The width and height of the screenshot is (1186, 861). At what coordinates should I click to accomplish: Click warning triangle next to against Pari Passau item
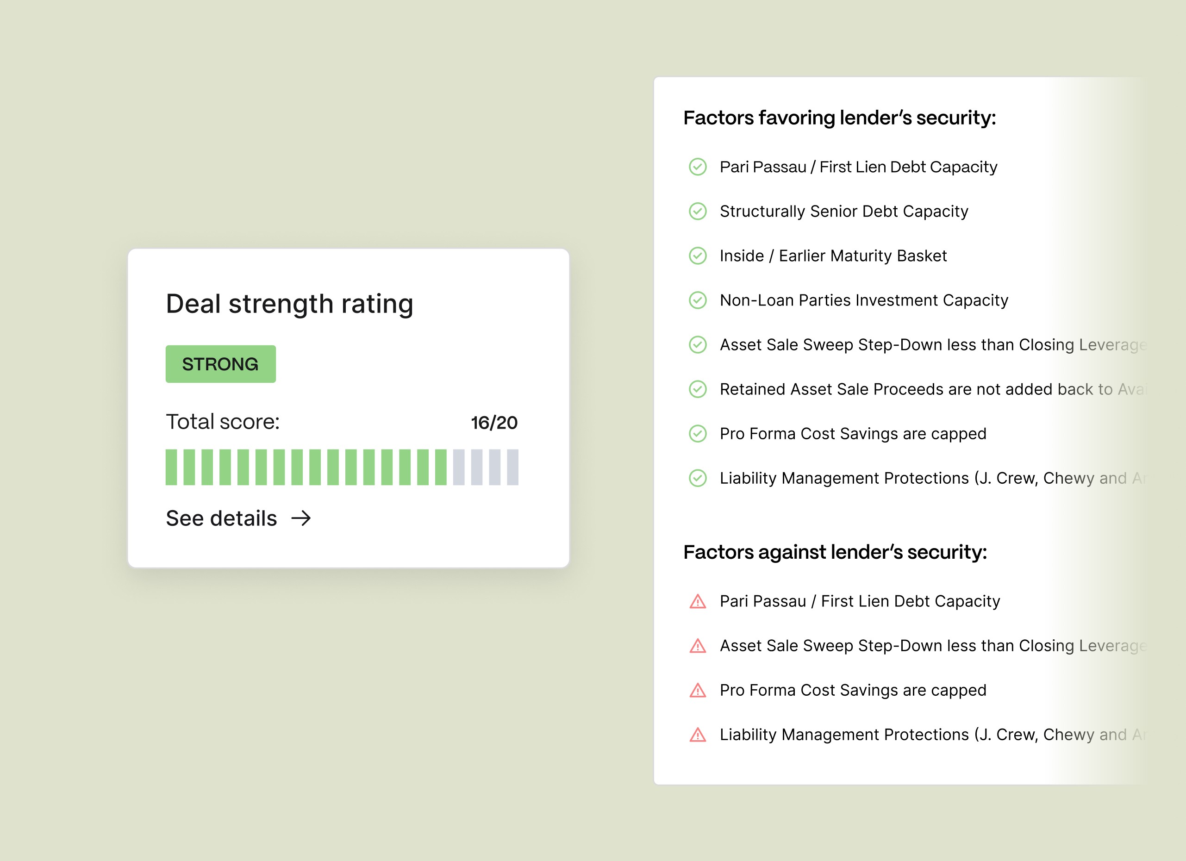coord(698,601)
